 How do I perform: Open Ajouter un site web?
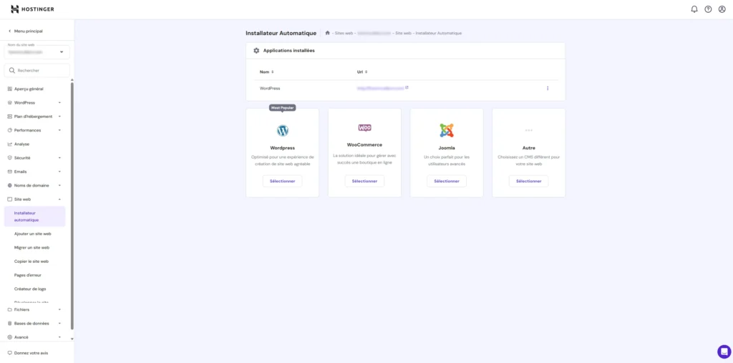pos(34,234)
